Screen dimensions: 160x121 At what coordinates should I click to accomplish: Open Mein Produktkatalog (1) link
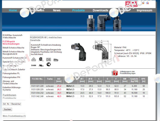(x=14, y=116)
